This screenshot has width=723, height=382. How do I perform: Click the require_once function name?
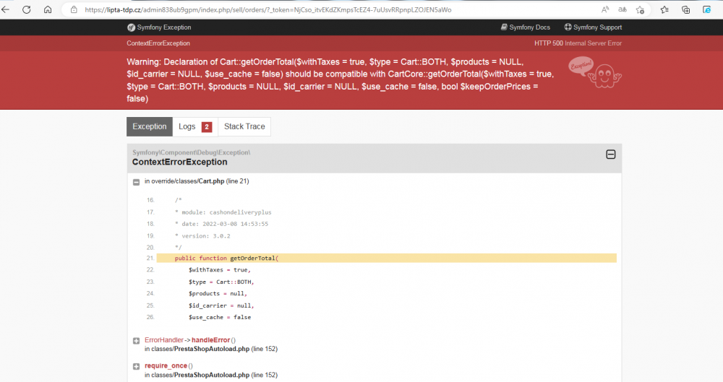[x=166, y=365]
